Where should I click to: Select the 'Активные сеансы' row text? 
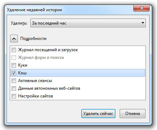35,81
